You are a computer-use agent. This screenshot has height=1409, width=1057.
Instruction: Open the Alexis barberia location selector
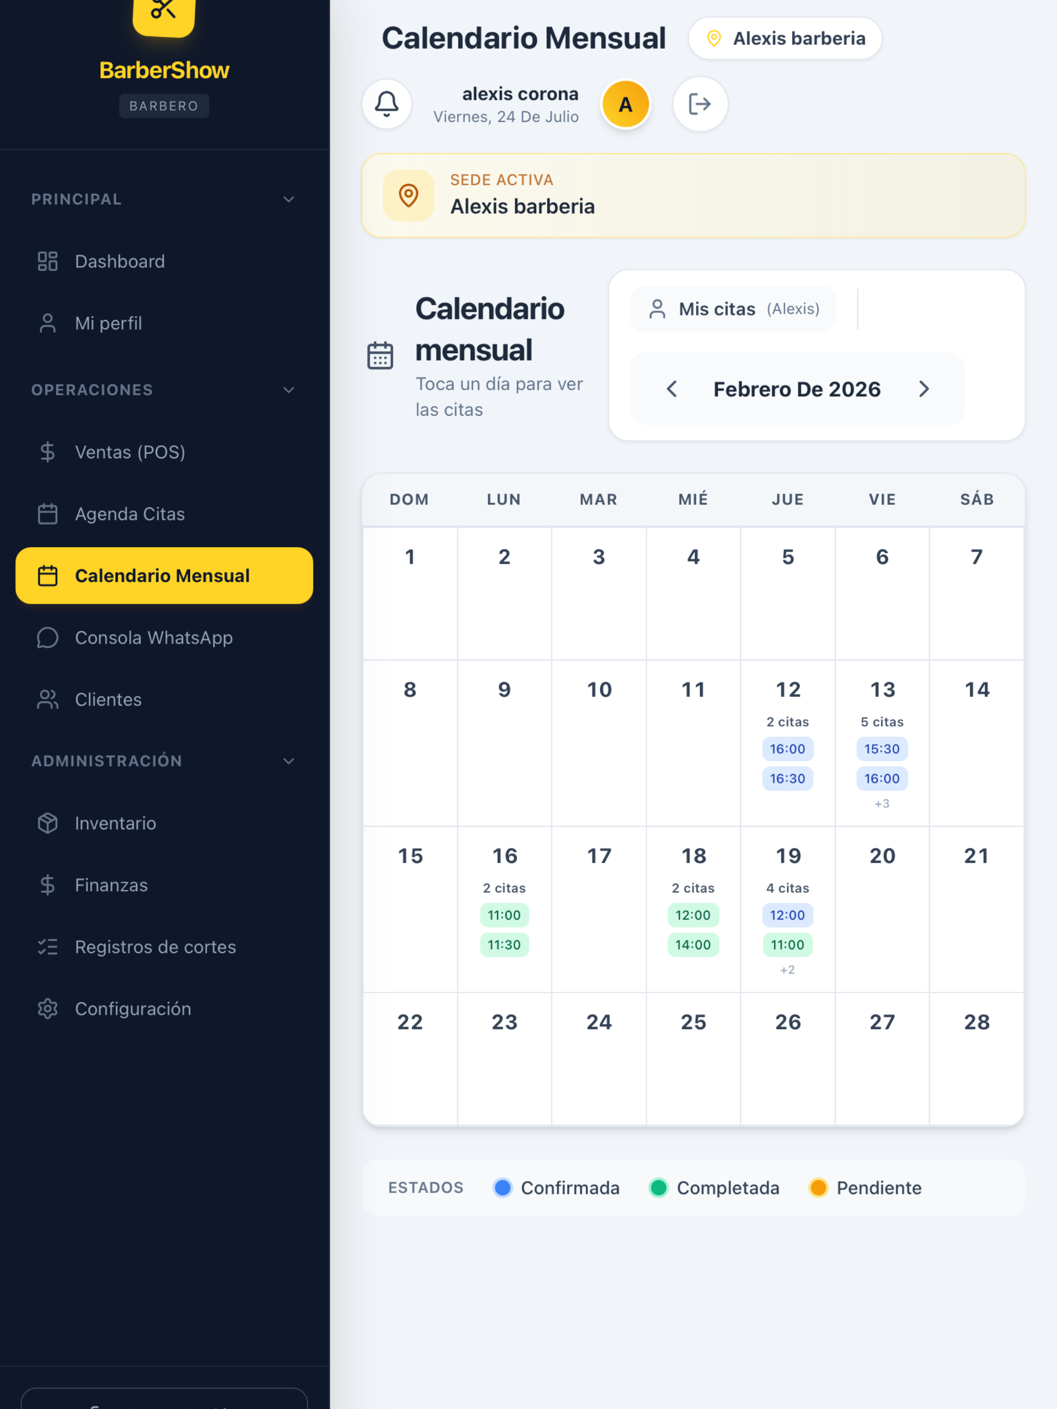[785, 38]
